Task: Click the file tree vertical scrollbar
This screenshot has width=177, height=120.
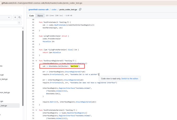Action: coord(23,68)
